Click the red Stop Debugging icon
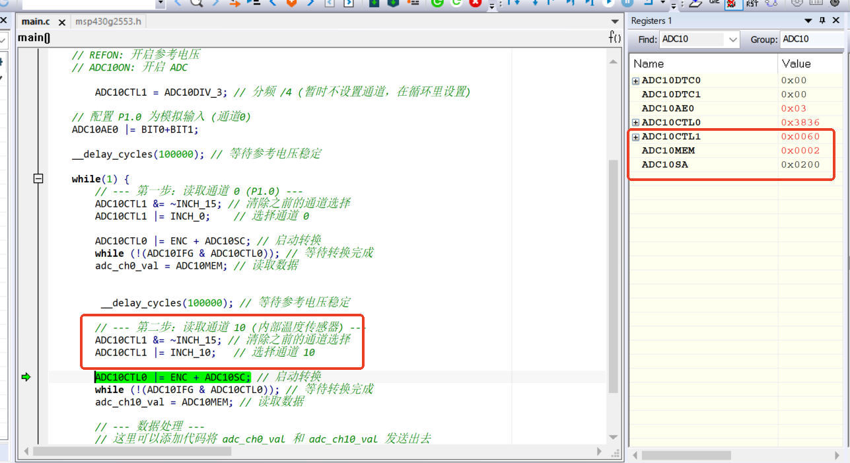 475,3
